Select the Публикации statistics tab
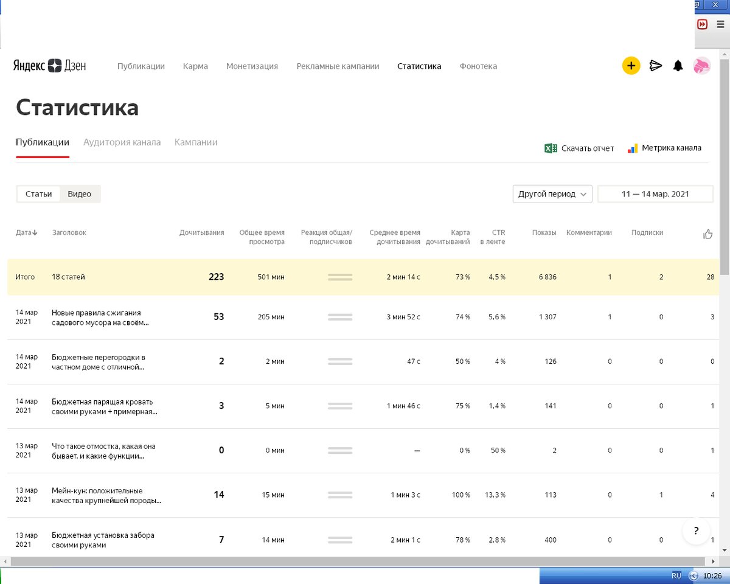Viewport: 730px width, 584px height. pos(43,142)
